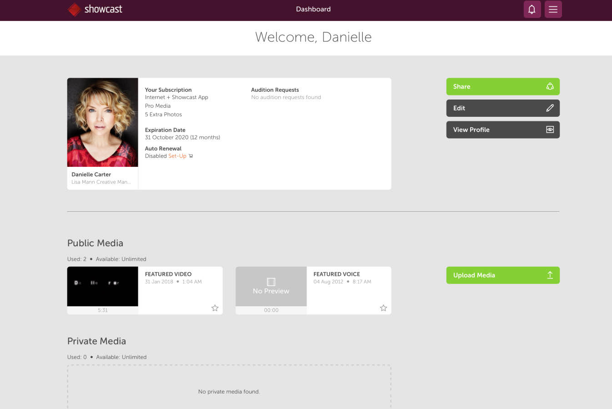This screenshot has width=612, height=409.
Task: Click Lisa Mann Creative Man... agency text
Action: (101, 182)
